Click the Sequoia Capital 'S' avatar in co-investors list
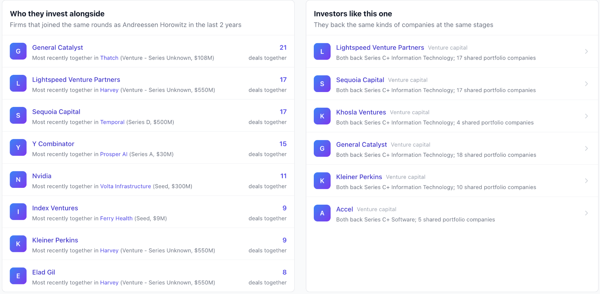This screenshot has width=600, height=294. (18, 115)
